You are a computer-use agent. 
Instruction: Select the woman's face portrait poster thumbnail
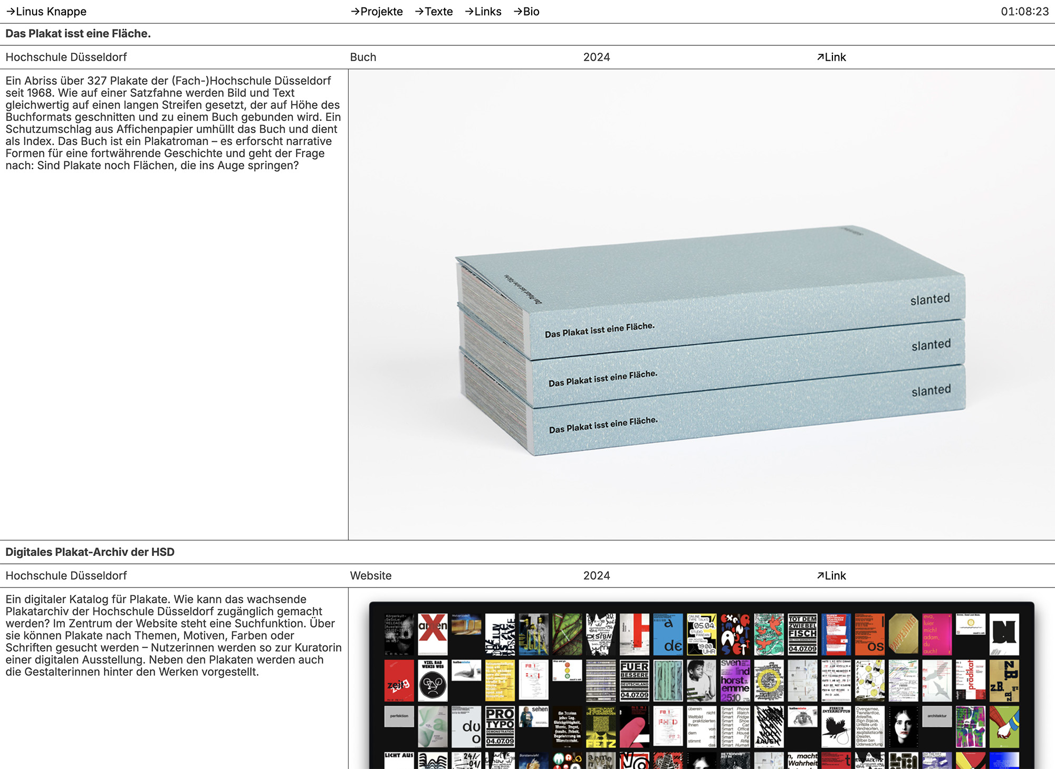(x=903, y=727)
